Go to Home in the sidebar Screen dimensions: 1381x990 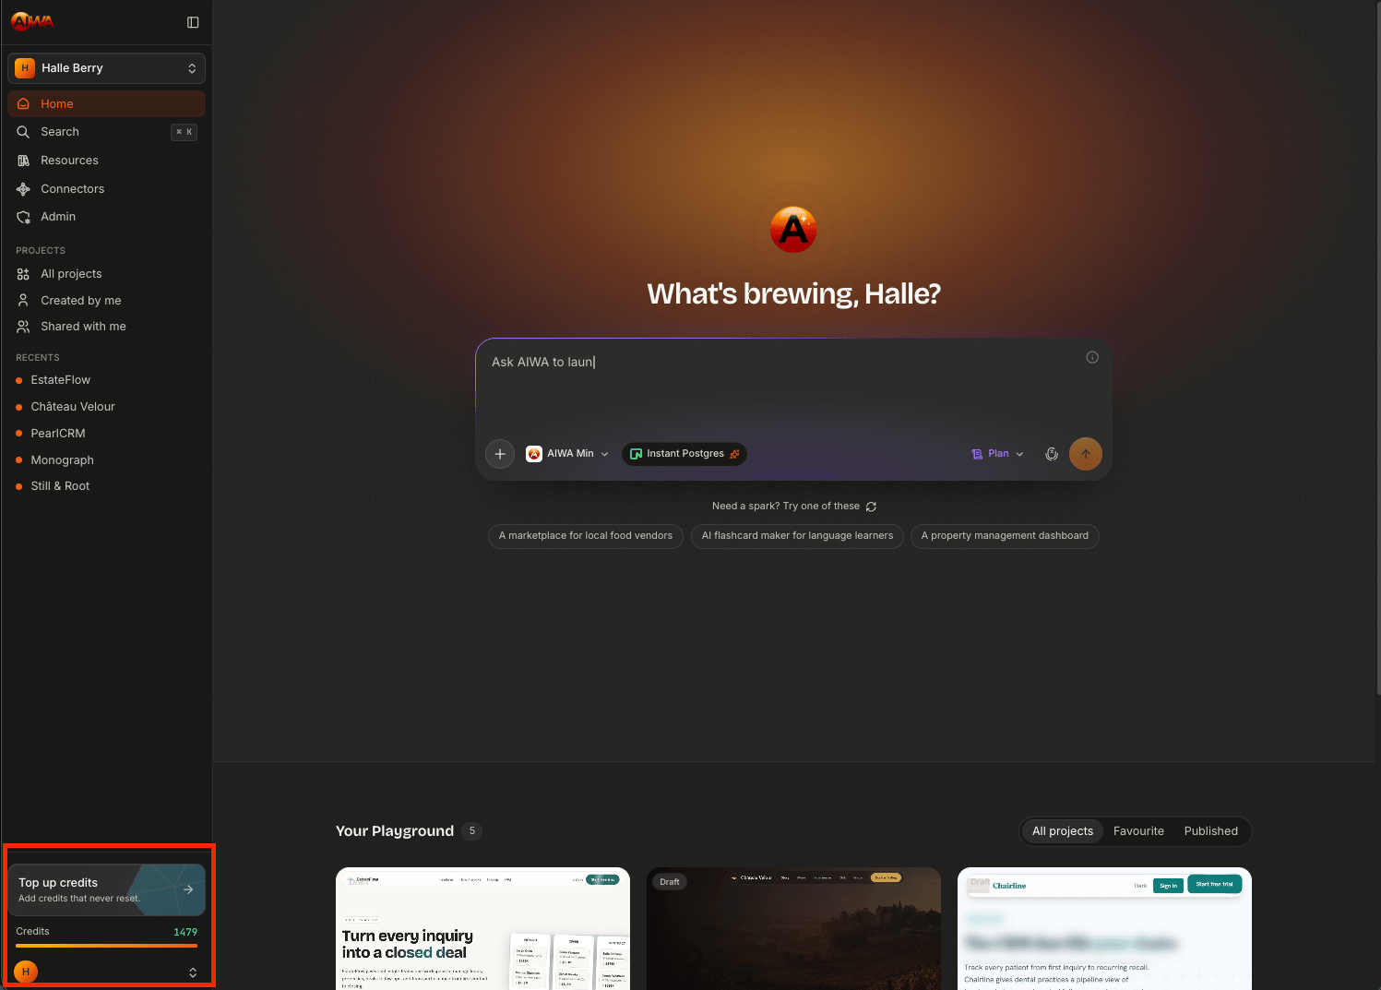point(106,104)
